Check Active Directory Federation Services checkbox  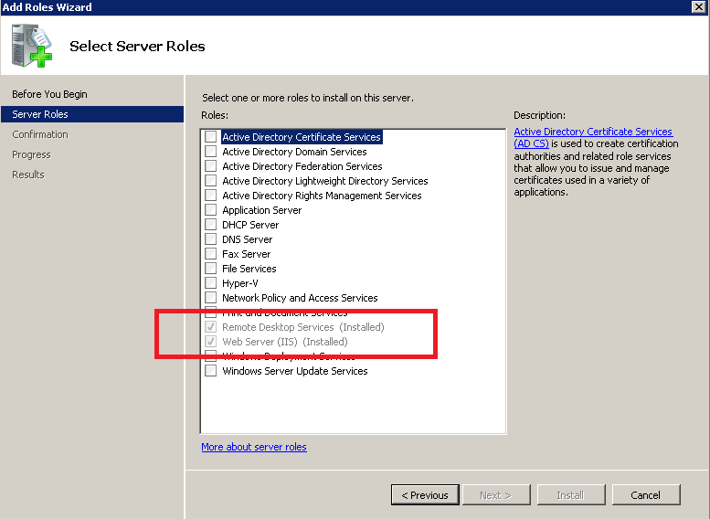tap(210, 166)
